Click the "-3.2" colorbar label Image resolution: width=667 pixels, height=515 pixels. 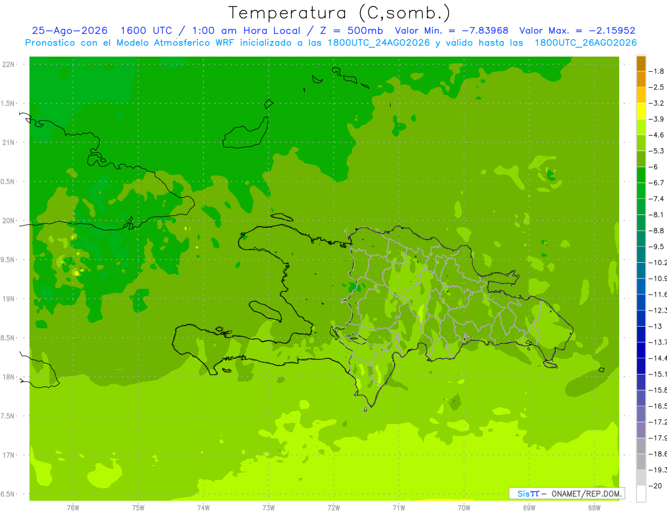coord(656,103)
